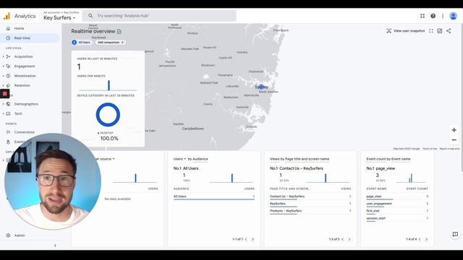Click Products – KeySurfers table row
The height and width of the screenshot is (260, 463).
[x=310, y=211]
